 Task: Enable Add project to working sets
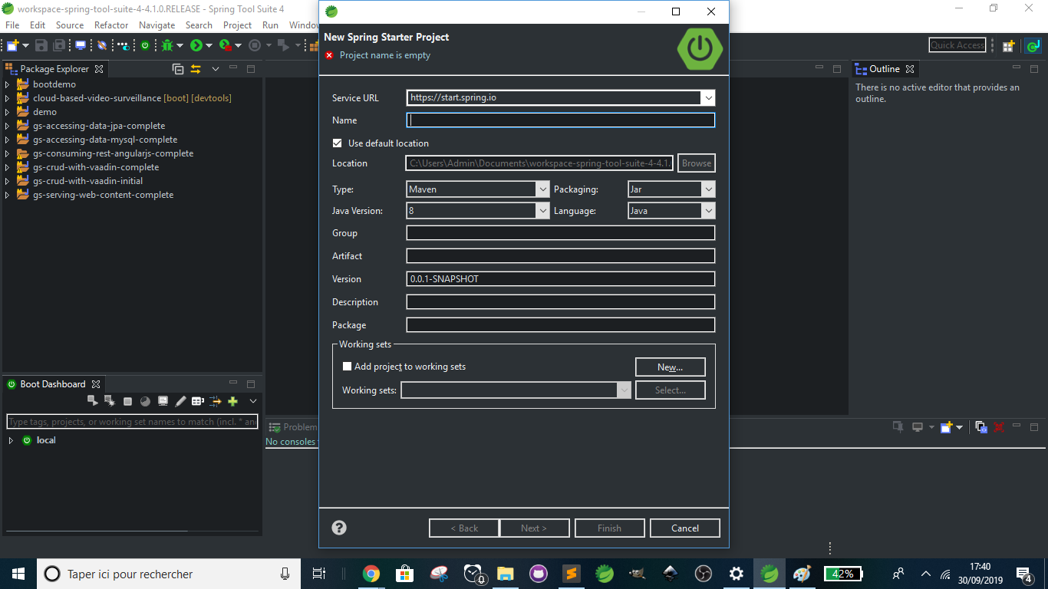pyautogui.click(x=347, y=366)
